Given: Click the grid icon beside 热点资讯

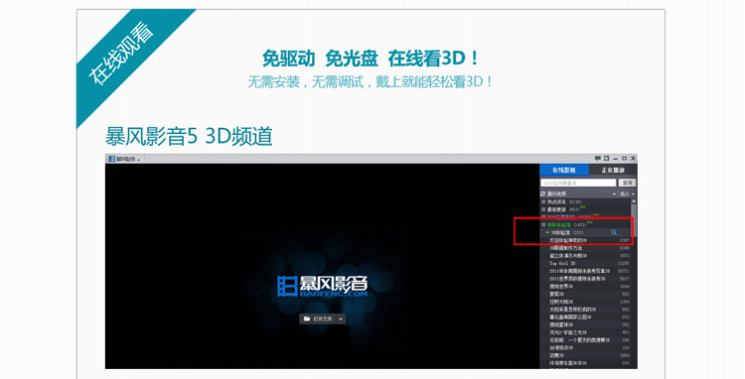Looking at the screenshot, I should click(x=543, y=202).
